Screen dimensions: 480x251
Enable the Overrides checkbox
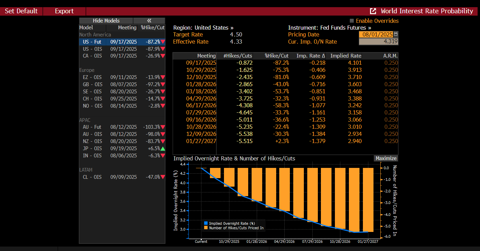click(x=352, y=21)
